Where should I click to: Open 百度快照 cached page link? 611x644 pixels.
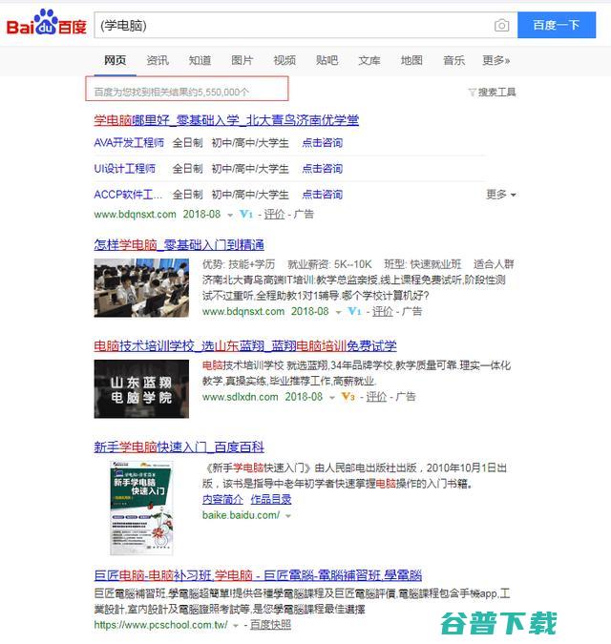270,625
